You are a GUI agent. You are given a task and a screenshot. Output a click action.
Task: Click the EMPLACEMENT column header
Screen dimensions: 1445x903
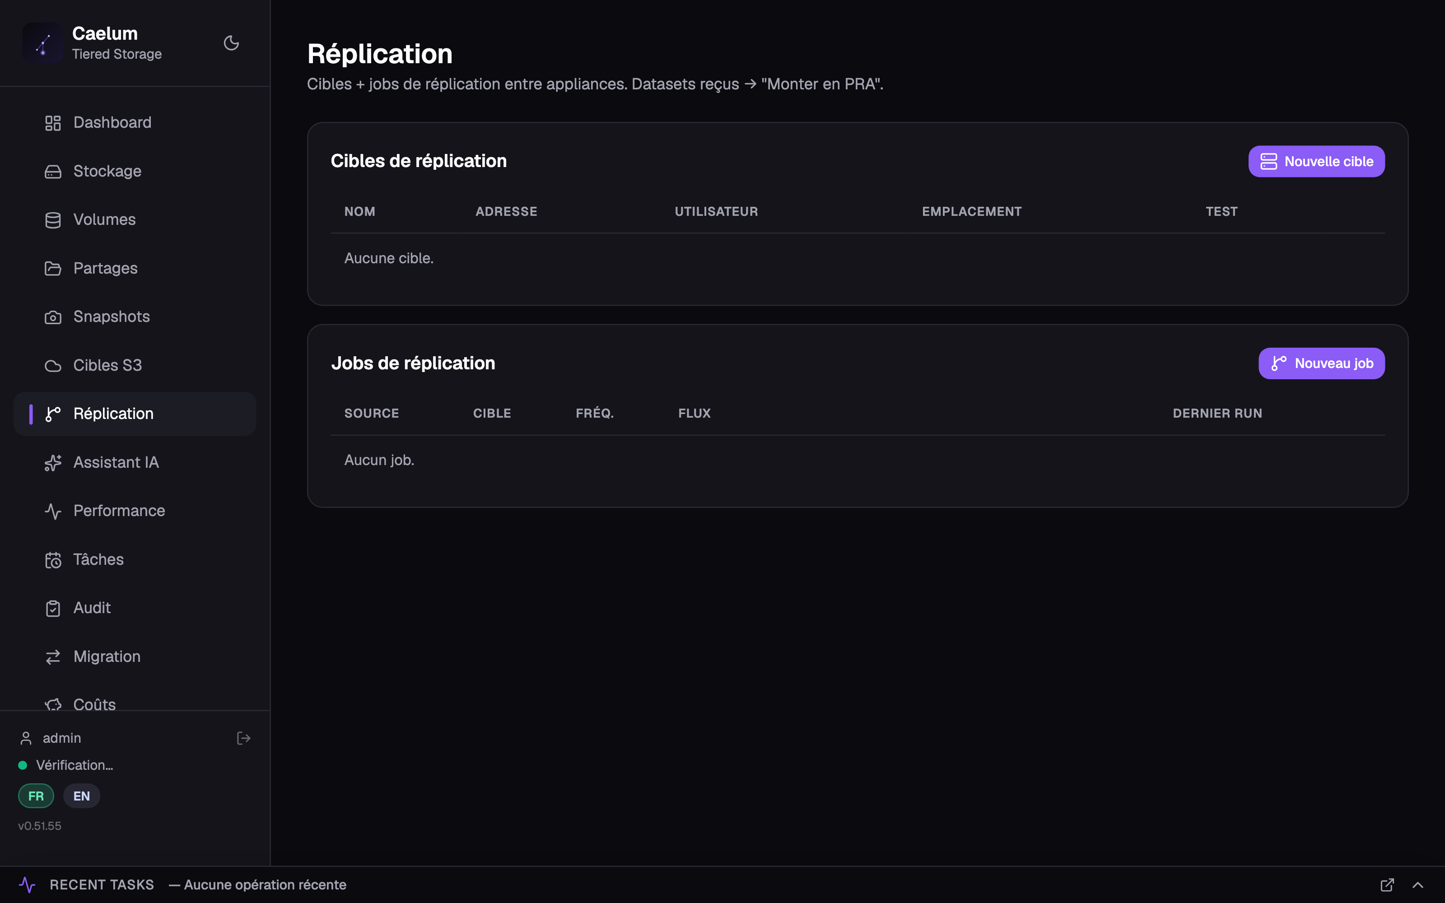click(x=971, y=211)
